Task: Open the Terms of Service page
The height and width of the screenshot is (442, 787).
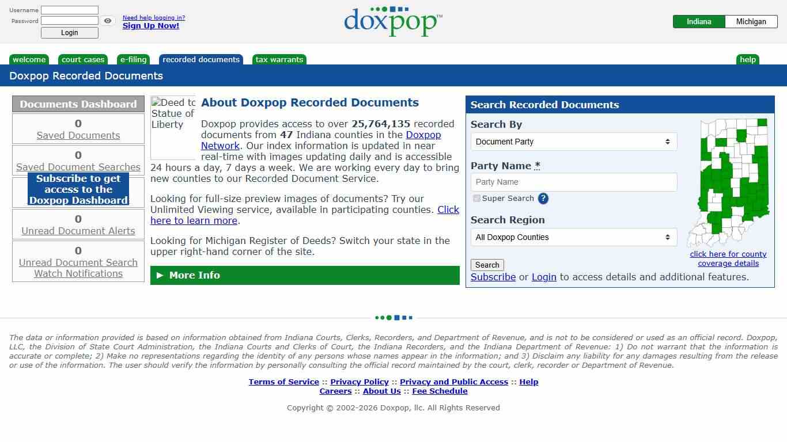Action: point(283,382)
